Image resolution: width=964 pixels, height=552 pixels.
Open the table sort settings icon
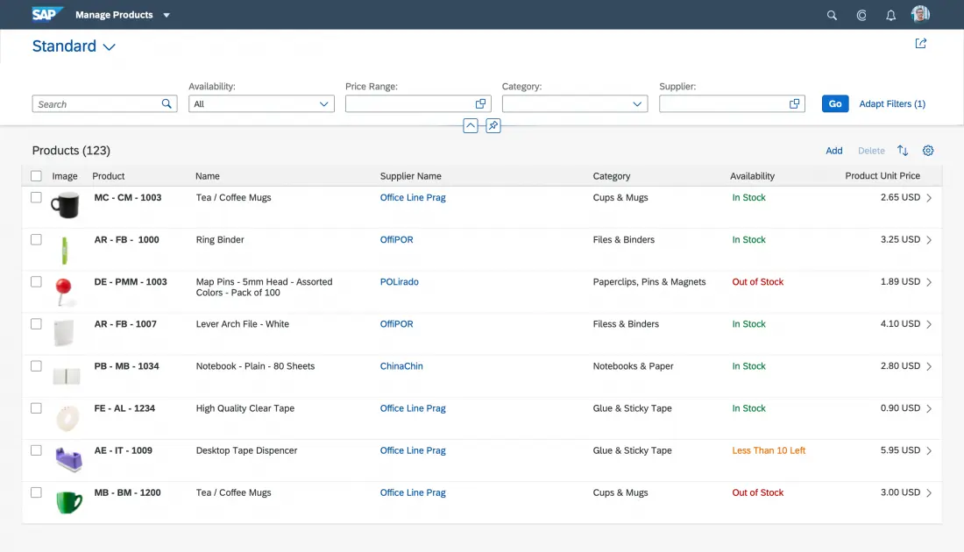[x=904, y=150]
